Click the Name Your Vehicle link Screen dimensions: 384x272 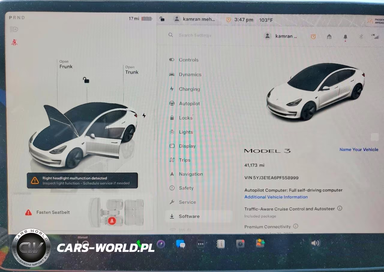click(x=359, y=149)
